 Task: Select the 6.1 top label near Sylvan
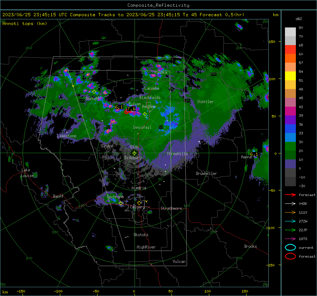click(119, 107)
